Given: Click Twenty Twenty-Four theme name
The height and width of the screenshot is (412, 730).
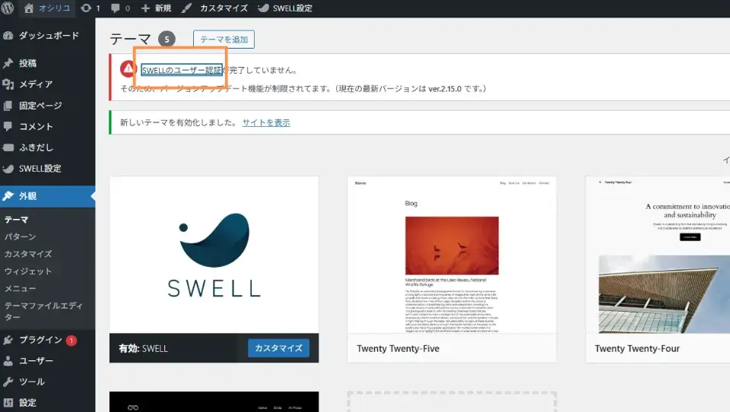Looking at the screenshot, I should click(637, 349).
